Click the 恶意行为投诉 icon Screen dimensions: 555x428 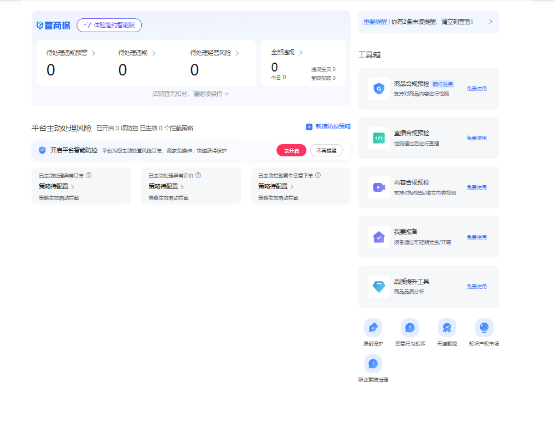click(410, 328)
